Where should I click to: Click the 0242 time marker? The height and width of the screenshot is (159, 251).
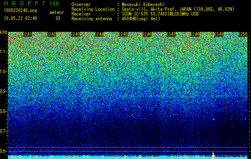(51, 34)
